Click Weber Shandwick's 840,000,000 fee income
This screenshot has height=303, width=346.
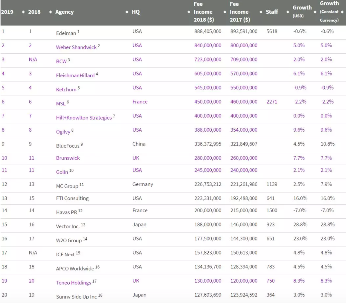(208, 45)
